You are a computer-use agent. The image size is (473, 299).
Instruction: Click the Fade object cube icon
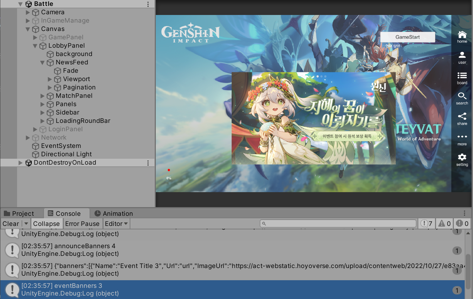pyautogui.click(x=58, y=71)
